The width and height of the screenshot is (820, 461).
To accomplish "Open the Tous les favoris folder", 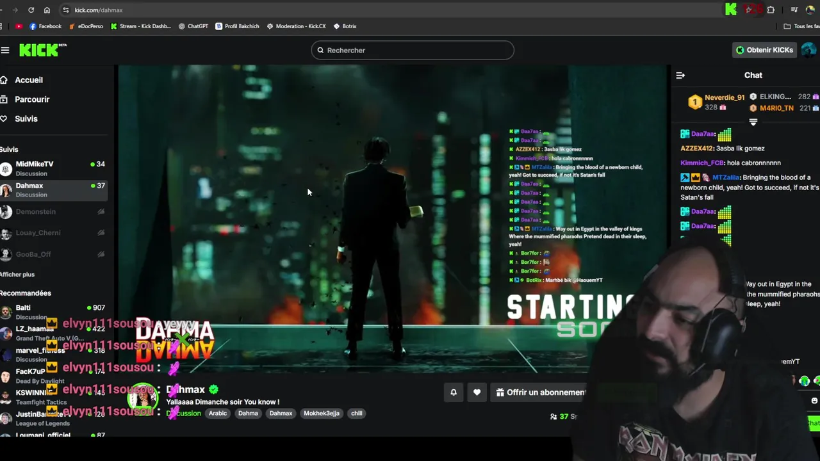I will (x=802, y=26).
